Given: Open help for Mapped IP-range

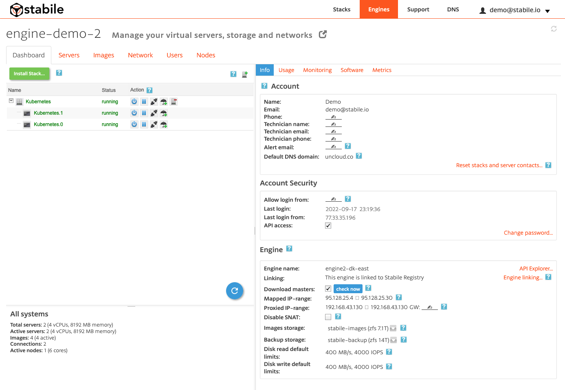Looking at the screenshot, I should coord(399,297).
